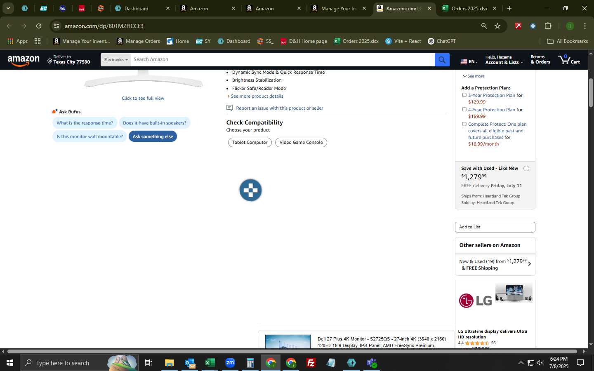Open FileZilla from the taskbar
This screenshot has height=371, width=594.
tap(311, 363)
